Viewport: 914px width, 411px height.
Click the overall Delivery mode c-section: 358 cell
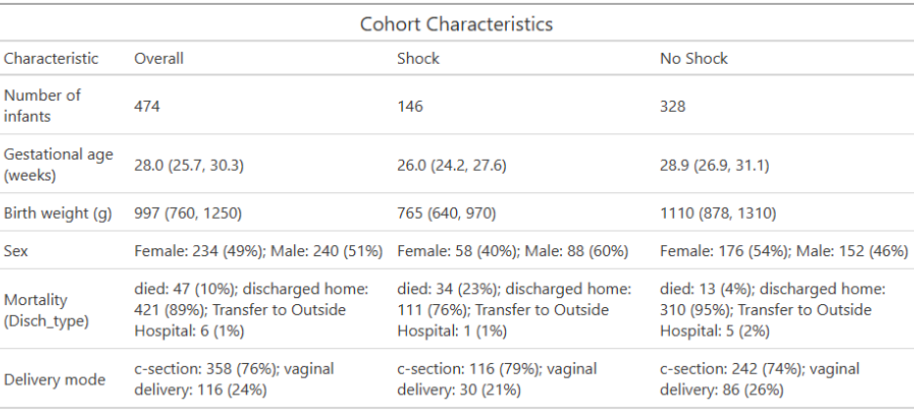(234, 379)
